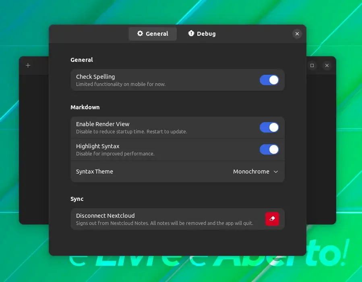The height and width of the screenshot is (282, 362).
Task: Click the red Disconnect Nextcloud eraser button
Action: point(272,219)
